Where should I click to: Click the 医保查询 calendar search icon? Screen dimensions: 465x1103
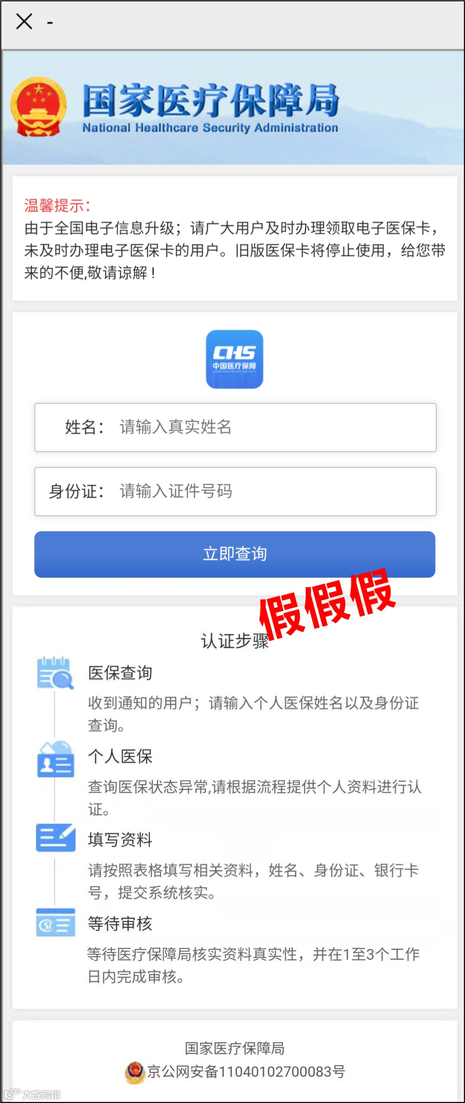56,673
